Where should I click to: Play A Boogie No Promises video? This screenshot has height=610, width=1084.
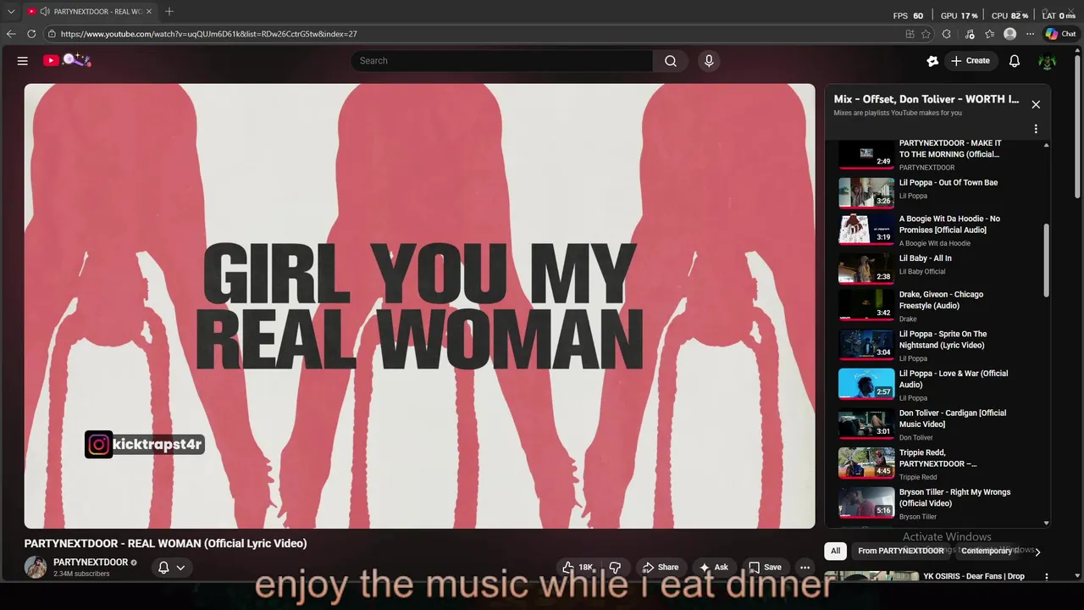pos(936,230)
